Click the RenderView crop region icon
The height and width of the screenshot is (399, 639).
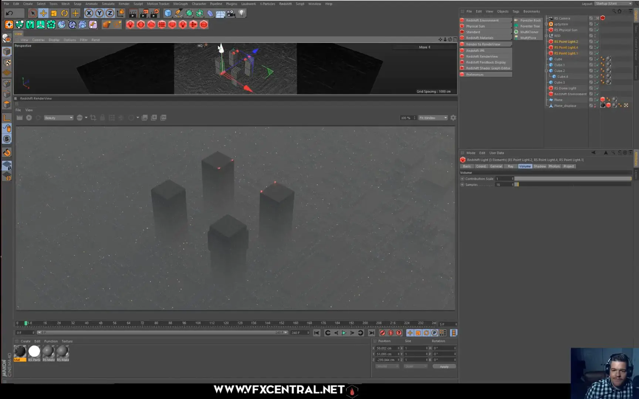click(93, 117)
